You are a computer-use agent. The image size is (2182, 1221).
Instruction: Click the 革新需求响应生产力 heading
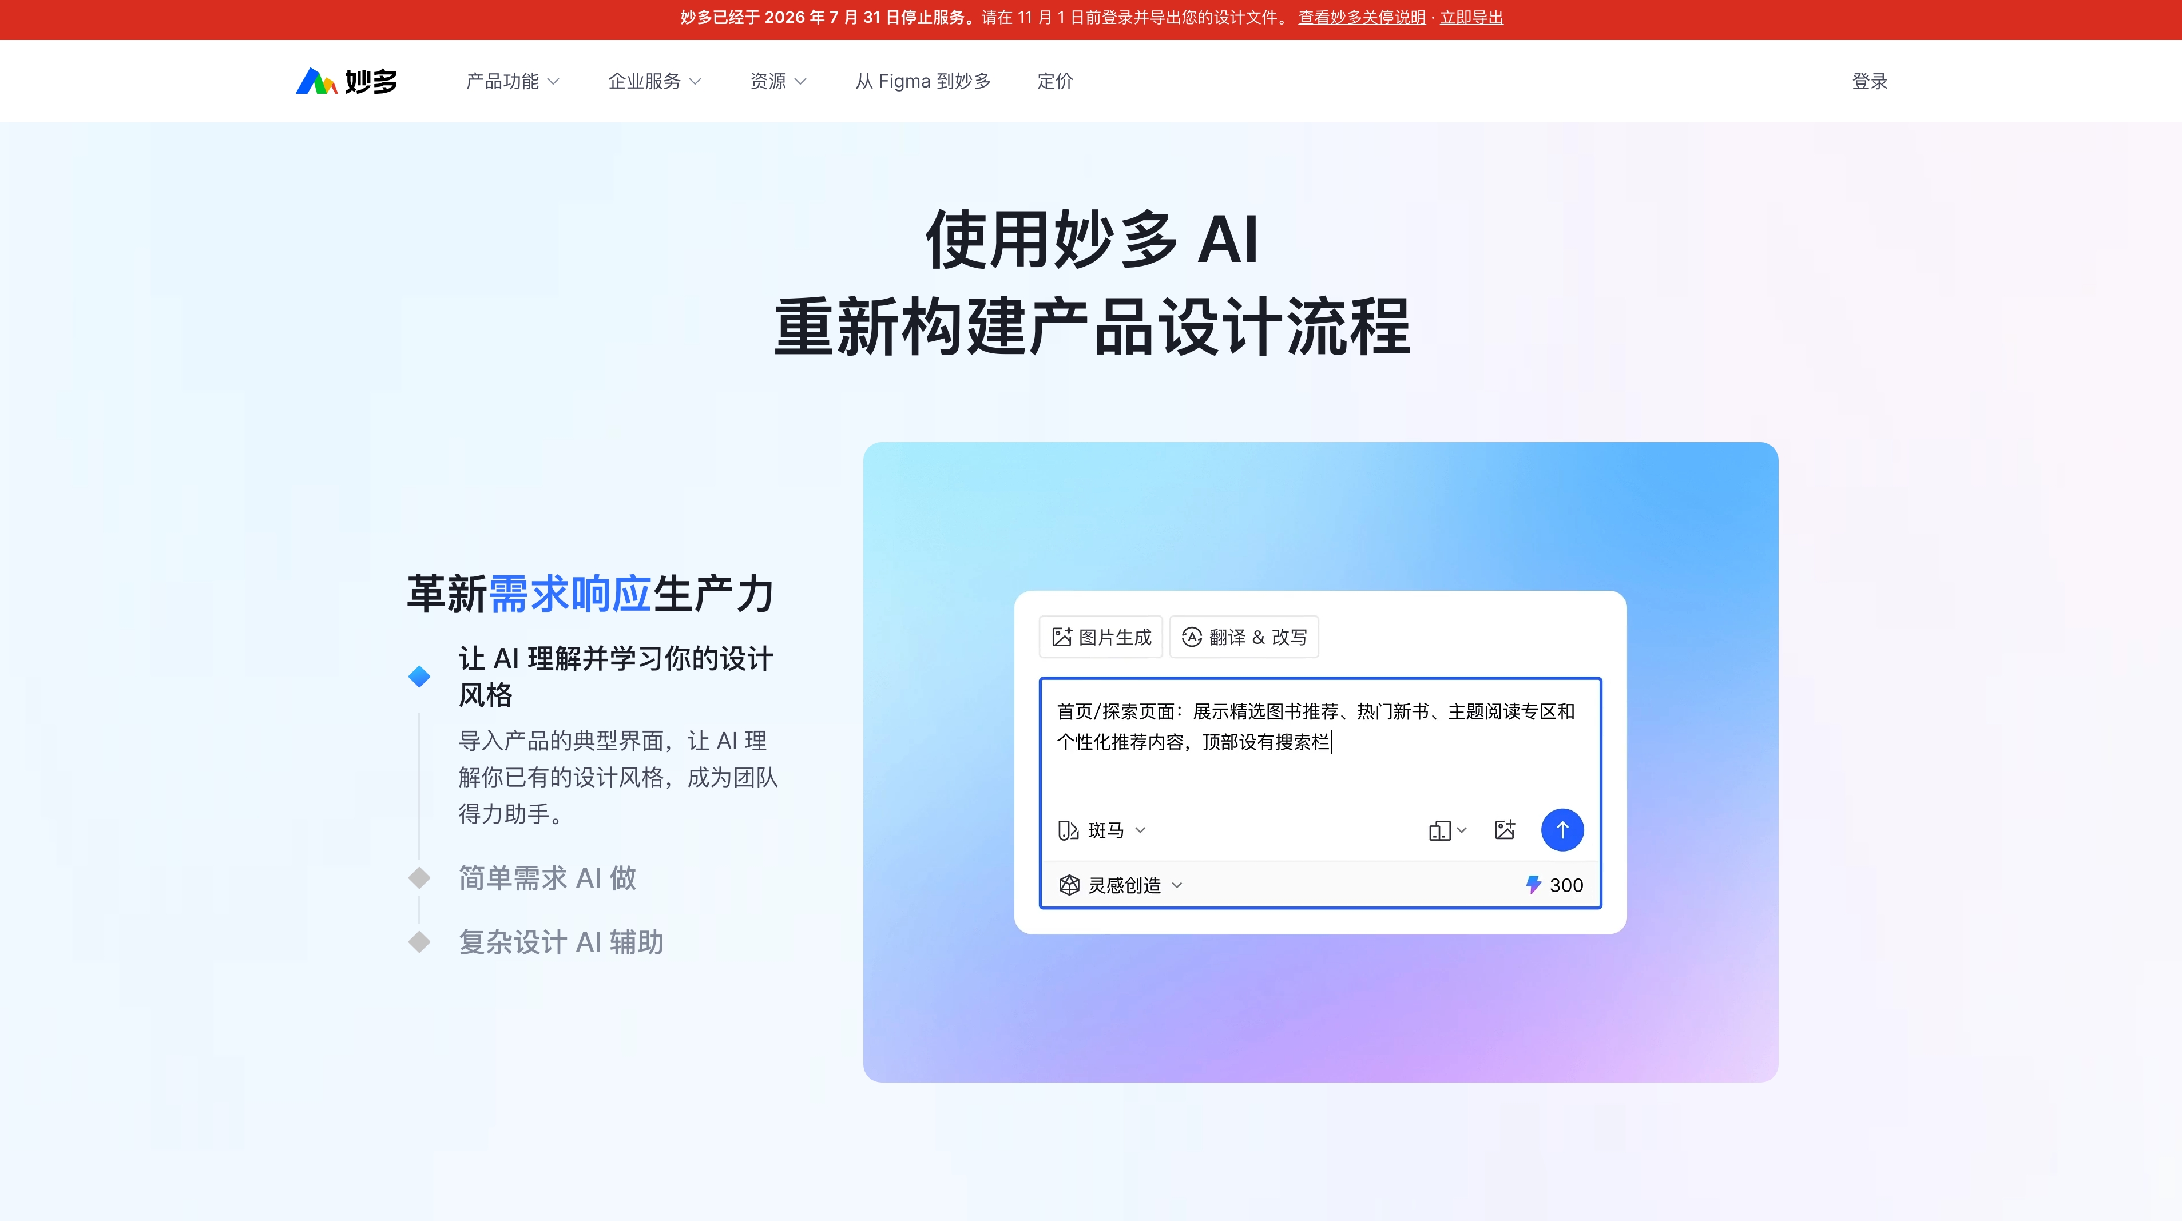(590, 594)
